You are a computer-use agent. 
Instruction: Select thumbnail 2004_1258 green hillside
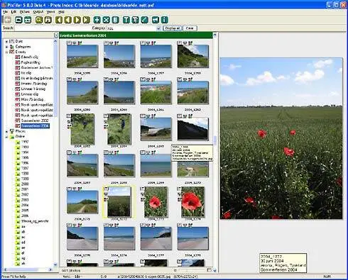(x=193, y=56)
